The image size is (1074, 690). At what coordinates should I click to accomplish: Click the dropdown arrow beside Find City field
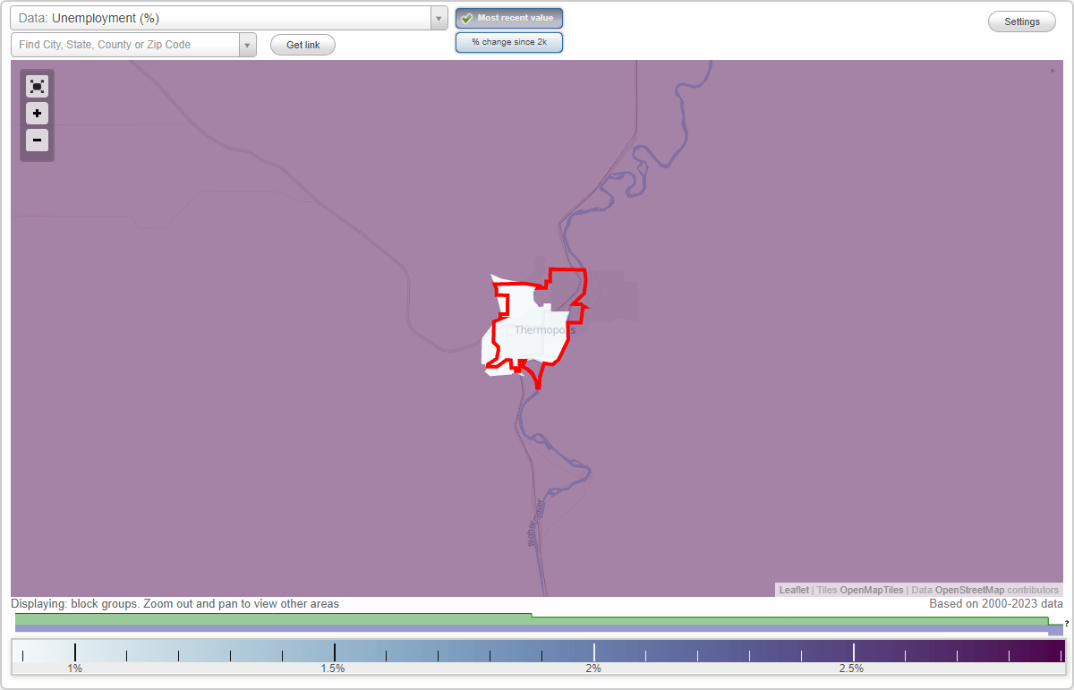(x=247, y=44)
